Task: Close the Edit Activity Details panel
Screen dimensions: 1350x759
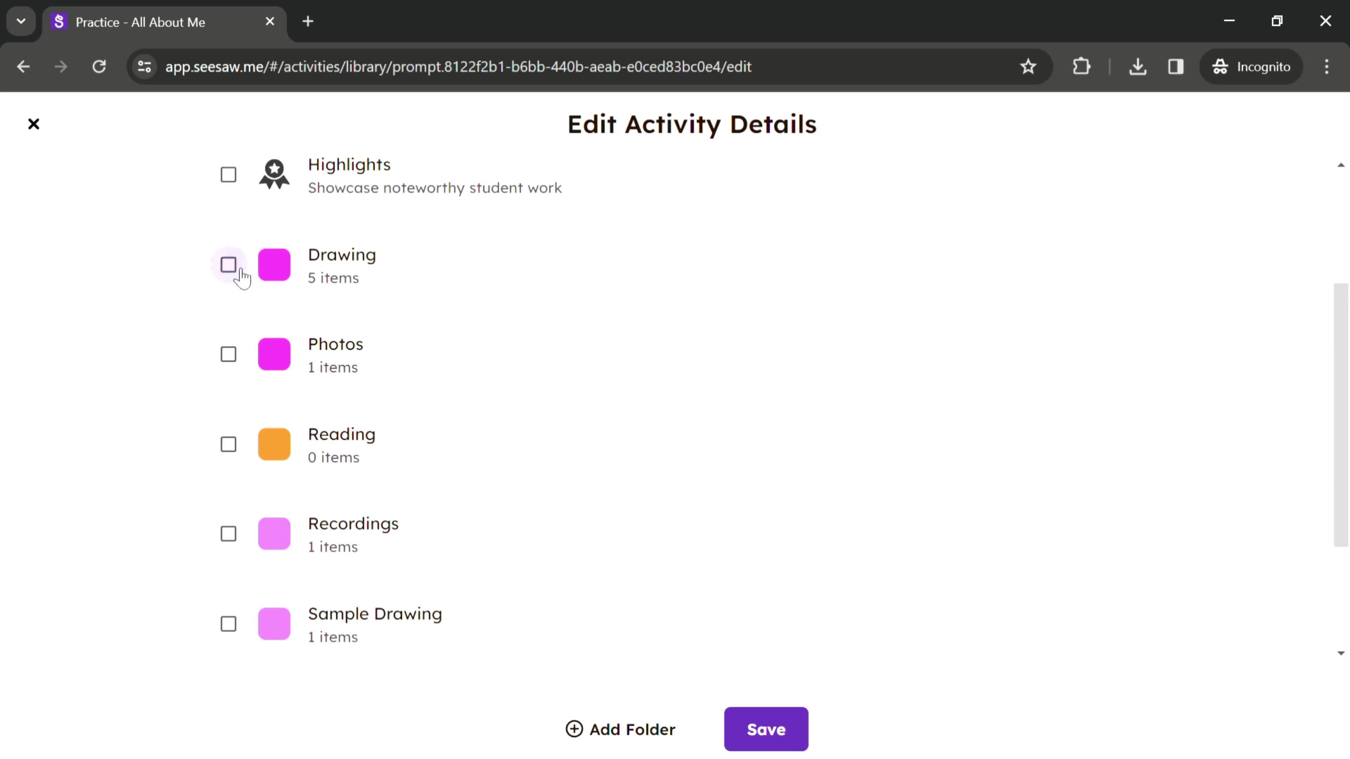Action: tap(33, 124)
